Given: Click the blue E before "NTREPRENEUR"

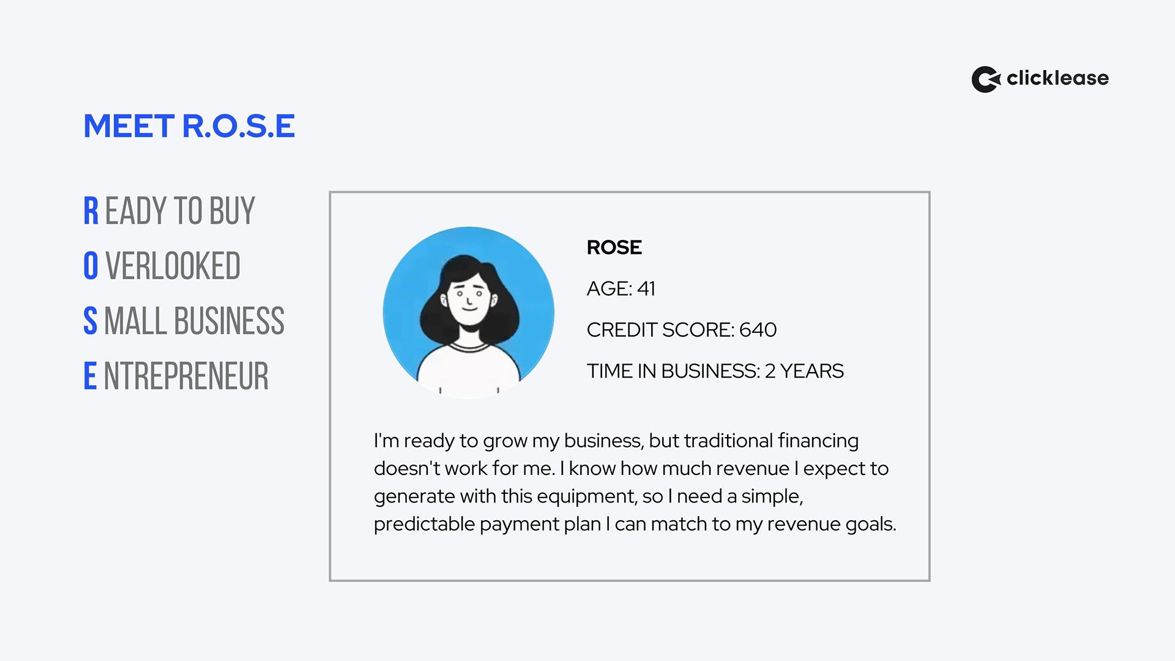Looking at the screenshot, I should (x=90, y=376).
